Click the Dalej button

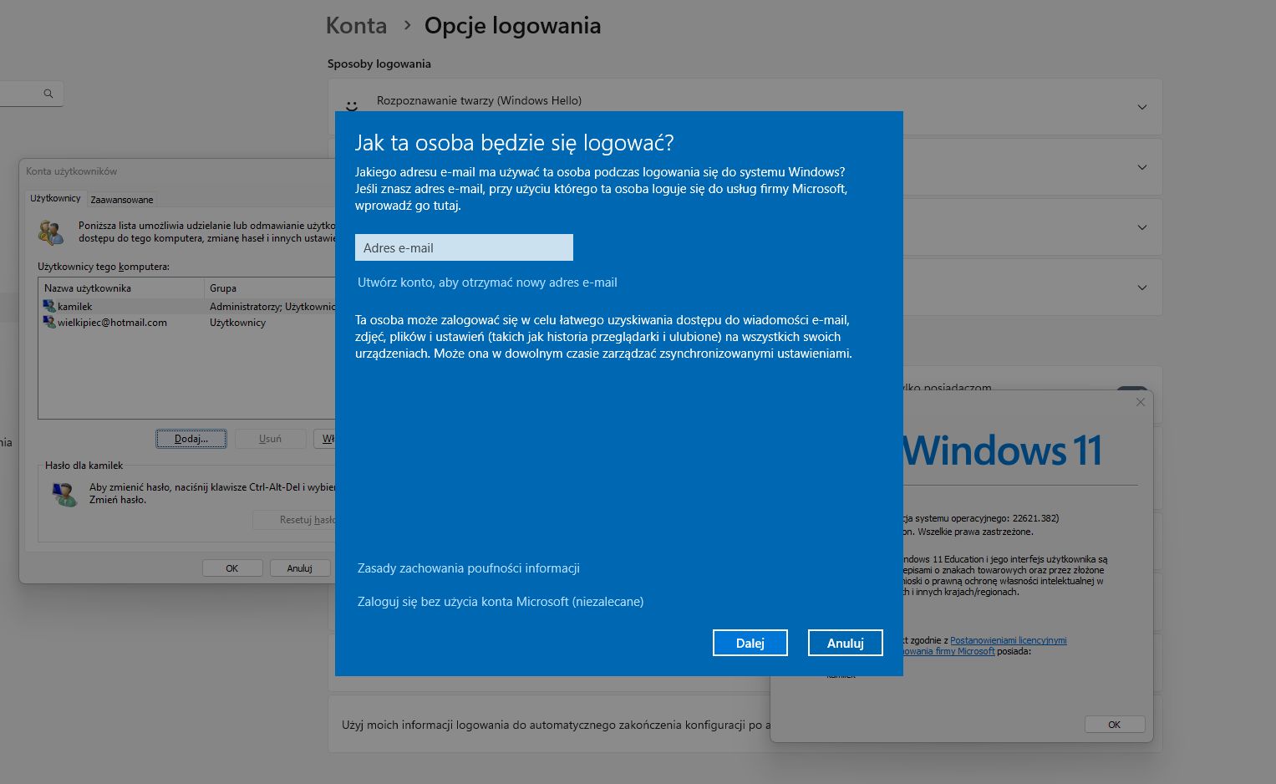(x=750, y=643)
